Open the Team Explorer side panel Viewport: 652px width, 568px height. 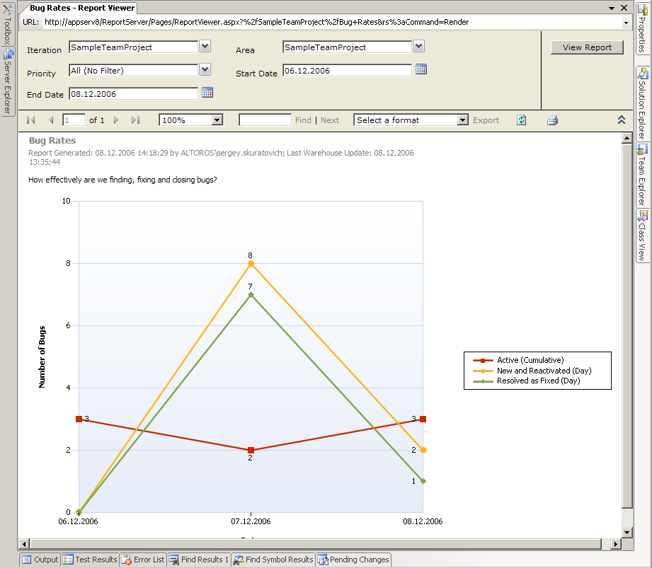click(642, 175)
